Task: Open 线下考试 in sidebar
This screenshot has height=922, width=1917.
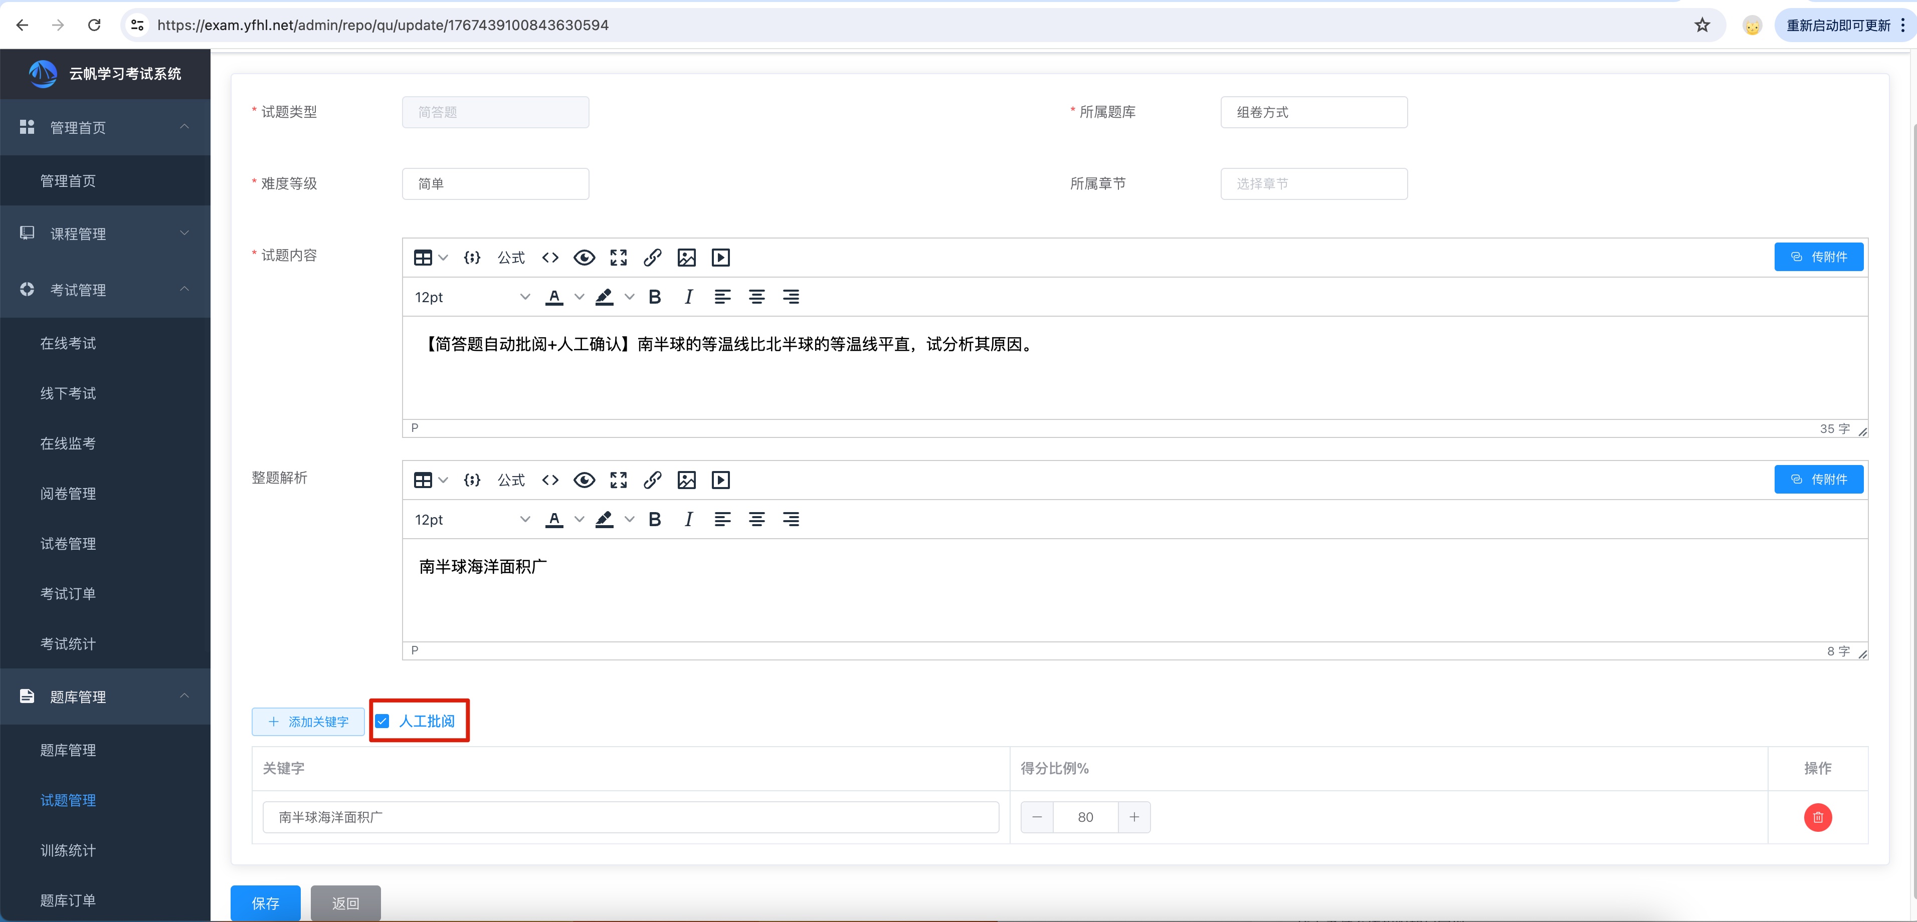Action: point(68,393)
